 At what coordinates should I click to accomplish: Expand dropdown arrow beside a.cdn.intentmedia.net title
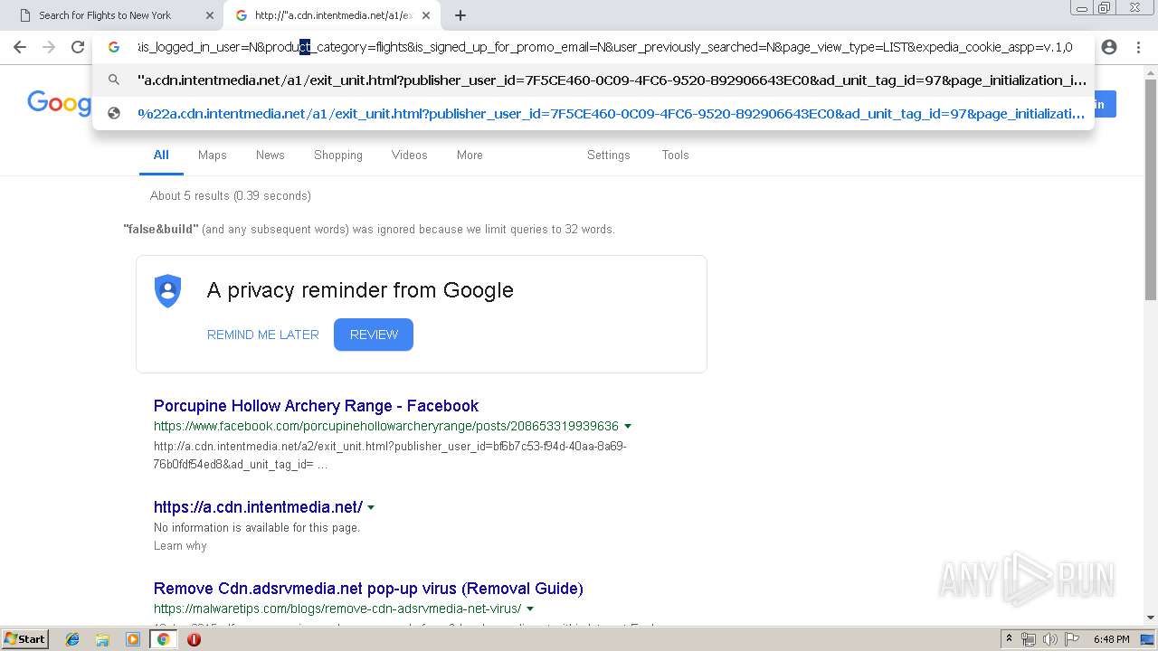[371, 507]
